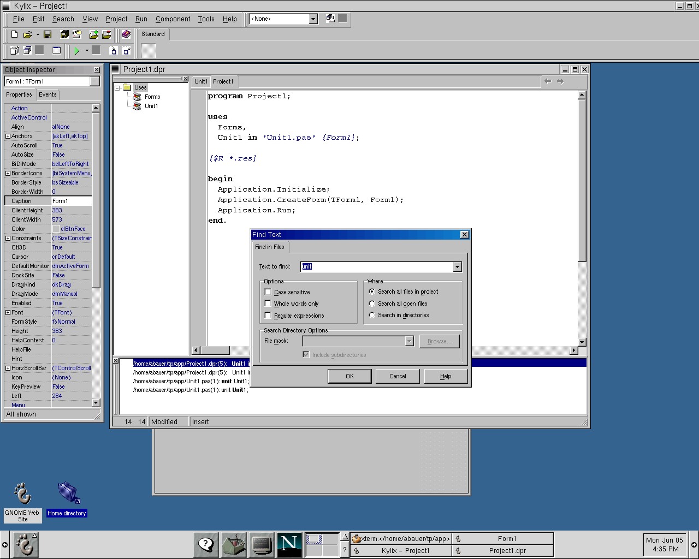Click the Save desktop layout icon
Viewport: 699px width, 559px height.
[x=330, y=19]
